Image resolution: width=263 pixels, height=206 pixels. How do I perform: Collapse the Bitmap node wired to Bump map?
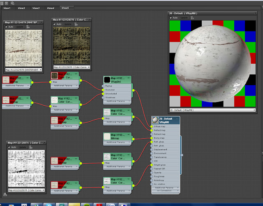129,135
